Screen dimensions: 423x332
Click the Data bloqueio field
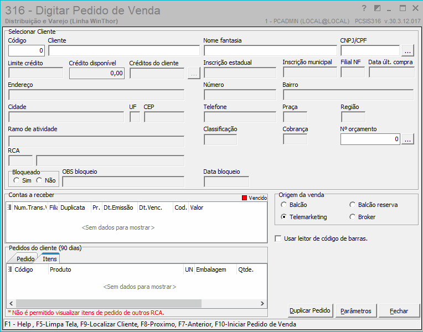coord(226,181)
